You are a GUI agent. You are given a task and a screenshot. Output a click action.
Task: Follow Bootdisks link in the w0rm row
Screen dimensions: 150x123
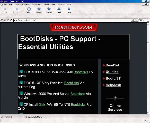[x=81, y=72]
